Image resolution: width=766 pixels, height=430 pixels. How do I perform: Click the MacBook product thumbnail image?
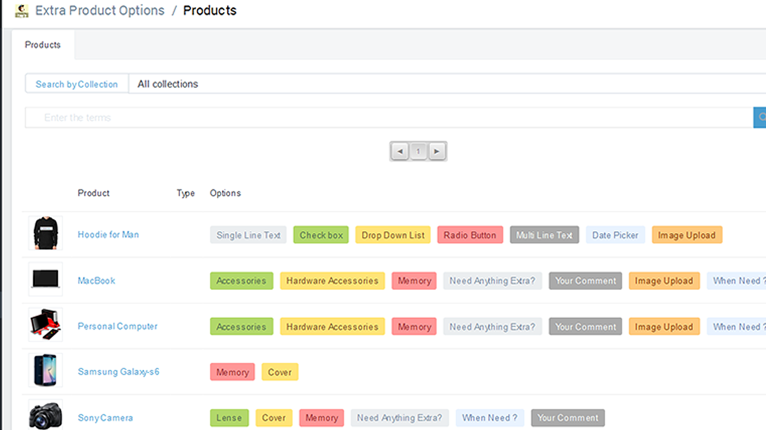45,279
